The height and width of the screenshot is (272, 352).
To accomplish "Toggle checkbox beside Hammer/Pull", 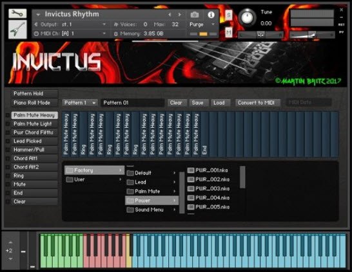I will pos(7,150).
